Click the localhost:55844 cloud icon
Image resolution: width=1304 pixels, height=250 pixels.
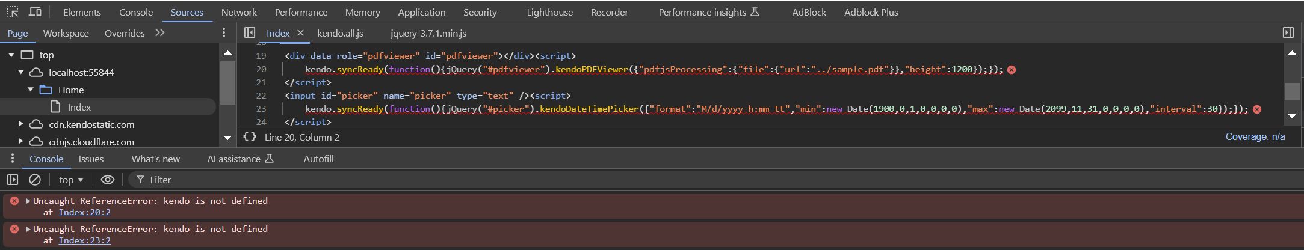coord(36,72)
